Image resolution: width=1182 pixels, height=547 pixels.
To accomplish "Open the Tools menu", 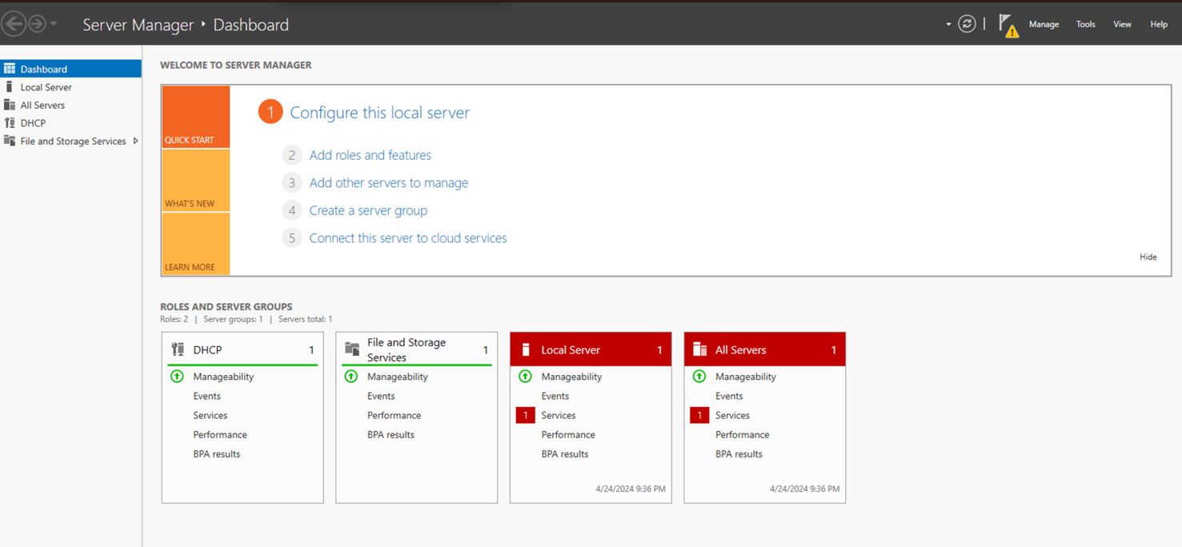I will coord(1085,25).
